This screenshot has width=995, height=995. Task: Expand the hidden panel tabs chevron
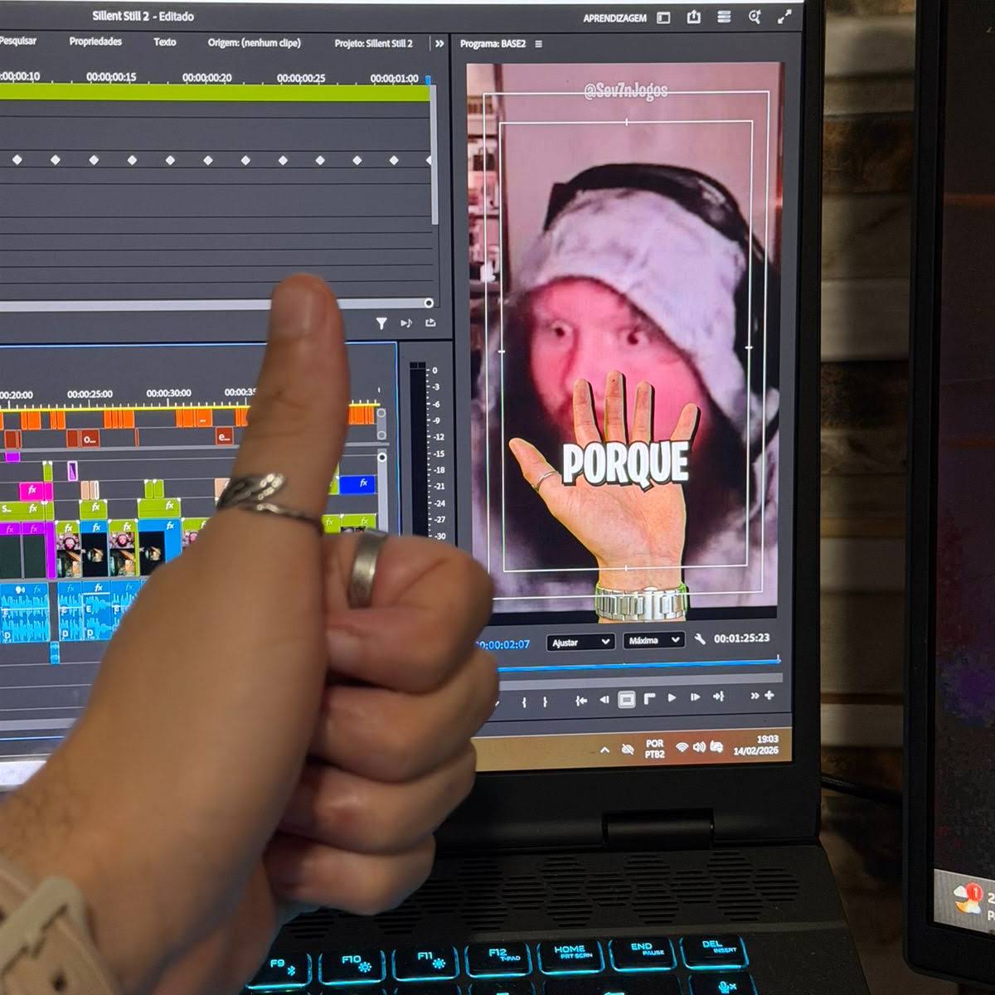[x=439, y=43]
